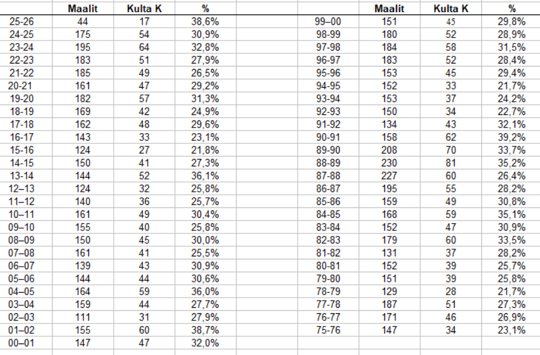Select the 19-20 season cell
This screenshot has height=355, width=540.
point(22,99)
